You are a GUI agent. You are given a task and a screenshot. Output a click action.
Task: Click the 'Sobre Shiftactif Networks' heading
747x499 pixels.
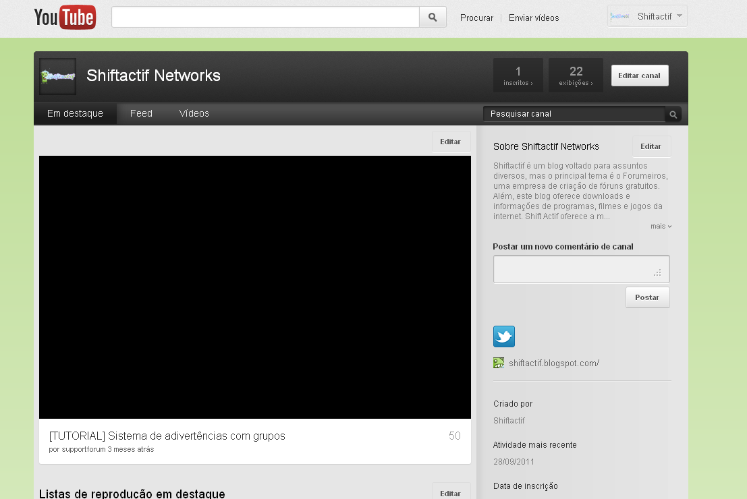tap(546, 146)
